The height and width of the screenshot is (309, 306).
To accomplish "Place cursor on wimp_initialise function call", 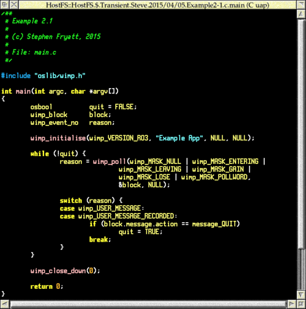I will [x=58, y=138].
